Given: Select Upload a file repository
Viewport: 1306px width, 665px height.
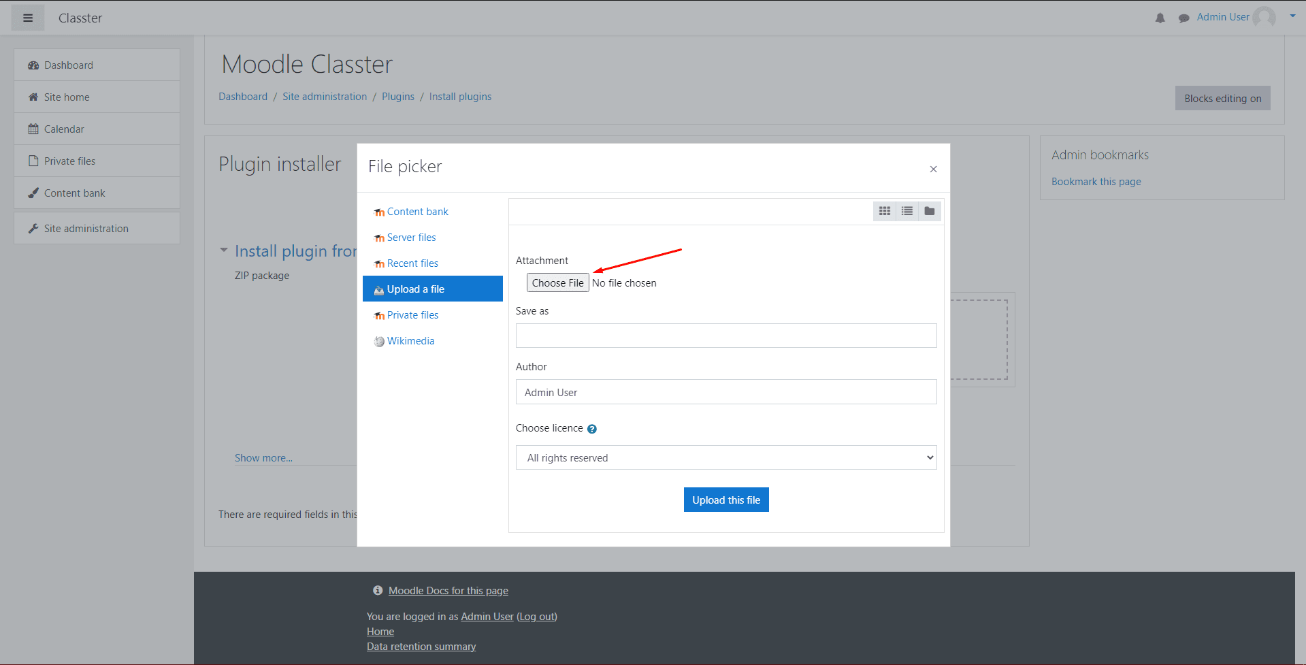Looking at the screenshot, I should 433,289.
